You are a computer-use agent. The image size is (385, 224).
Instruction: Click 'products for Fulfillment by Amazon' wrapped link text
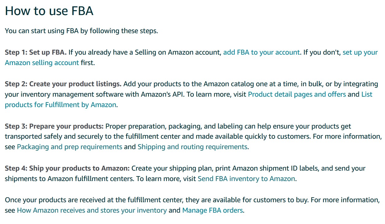[61, 105]
